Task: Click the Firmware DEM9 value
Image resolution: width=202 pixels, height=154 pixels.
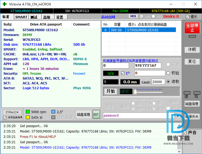Action: click(x=27, y=35)
